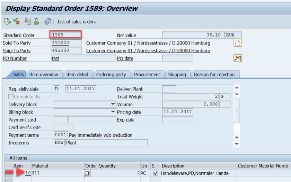Select the row selector for item 10
Viewport: 291px width, 182px height.
click(x=9, y=173)
